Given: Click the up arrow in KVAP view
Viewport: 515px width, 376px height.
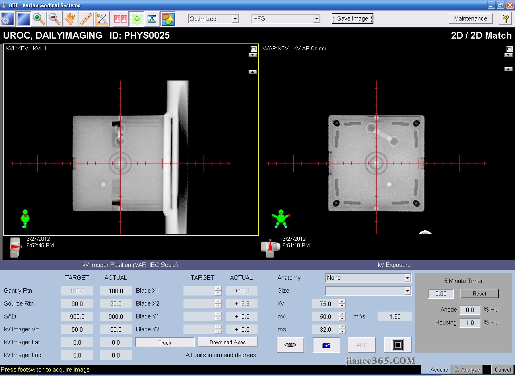Looking at the screenshot, I should click(x=509, y=69).
